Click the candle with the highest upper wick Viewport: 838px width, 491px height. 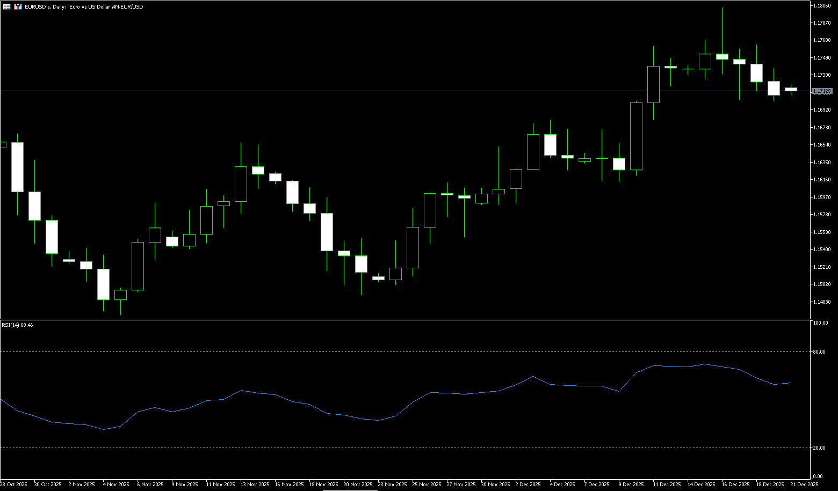pyautogui.click(x=722, y=56)
